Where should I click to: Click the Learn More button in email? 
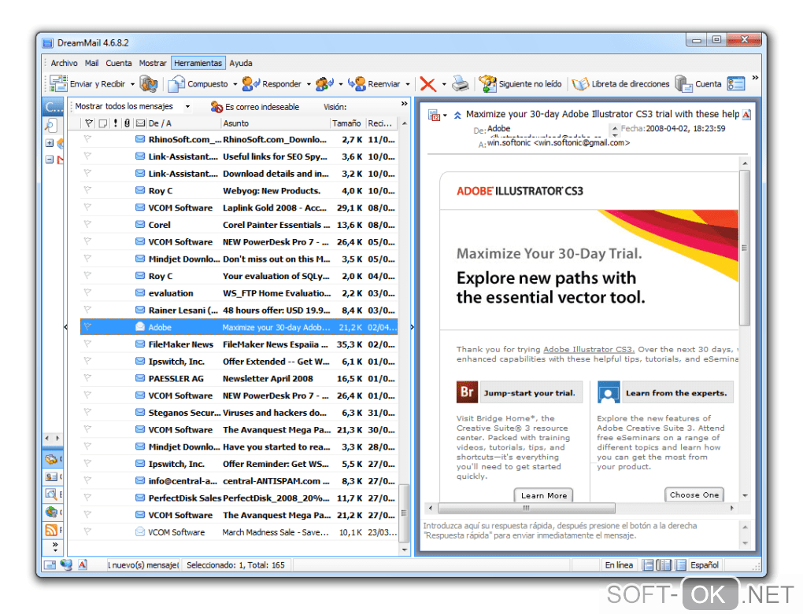pos(544,495)
